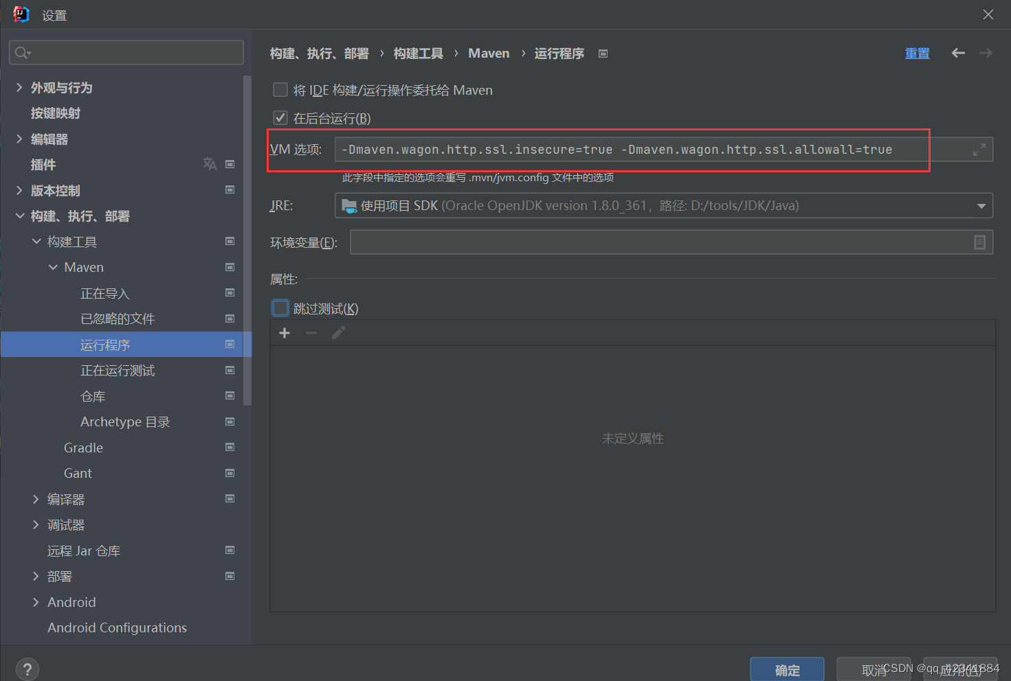Expand the 调试器 node
The height and width of the screenshot is (681, 1011).
pyautogui.click(x=36, y=524)
